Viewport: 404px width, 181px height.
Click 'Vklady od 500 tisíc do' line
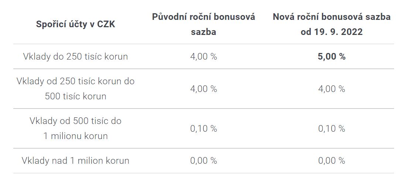(x=75, y=121)
